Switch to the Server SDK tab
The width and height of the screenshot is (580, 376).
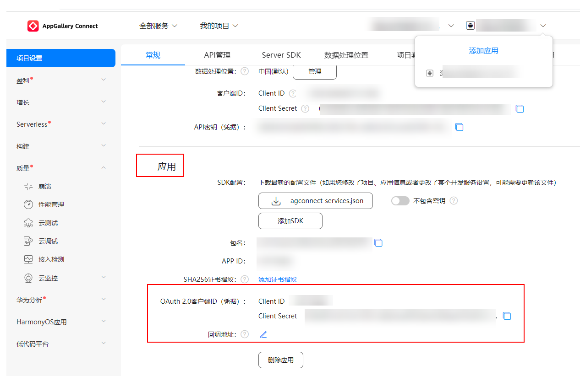(281, 54)
